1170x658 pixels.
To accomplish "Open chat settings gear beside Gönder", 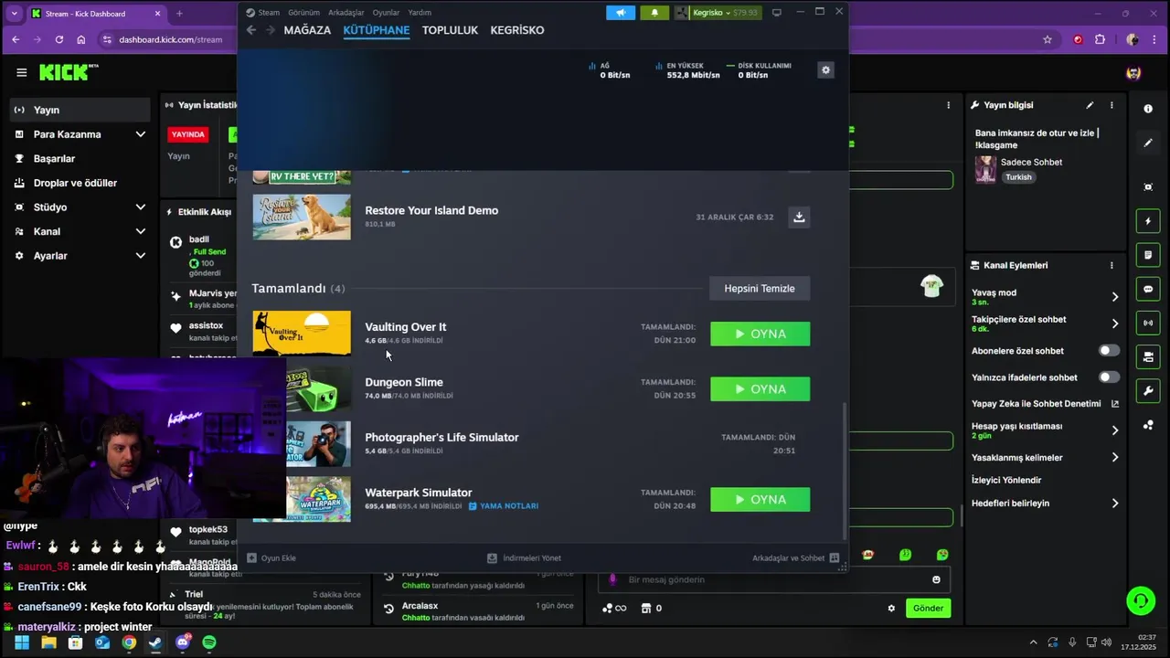I will (891, 608).
